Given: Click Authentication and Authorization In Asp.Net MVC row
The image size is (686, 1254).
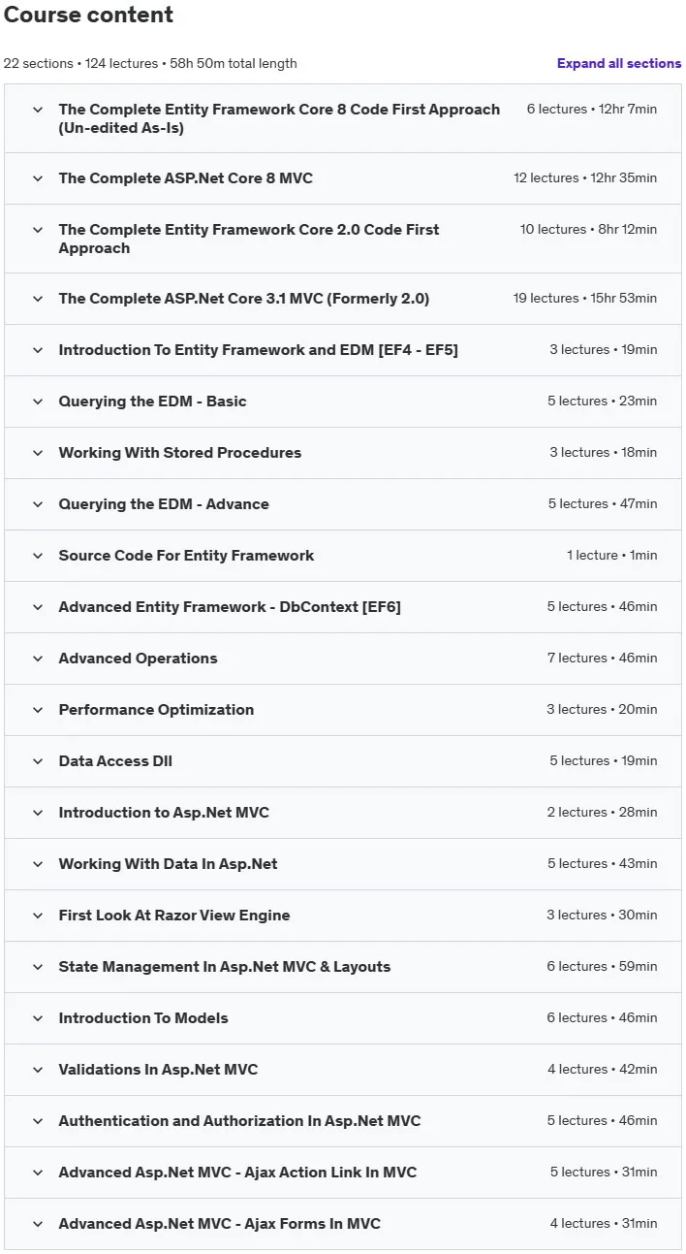Looking at the screenshot, I should coord(343,1121).
